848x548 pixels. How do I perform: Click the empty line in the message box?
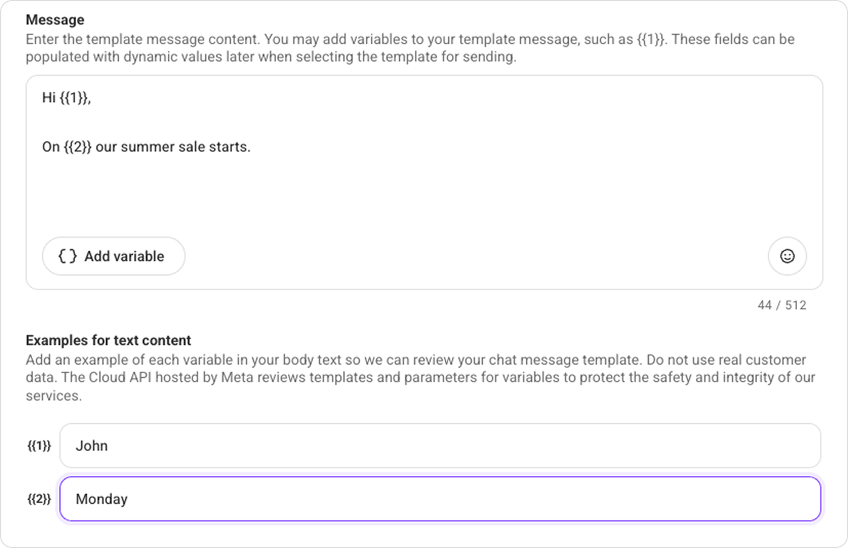pyautogui.click(x=242, y=122)
